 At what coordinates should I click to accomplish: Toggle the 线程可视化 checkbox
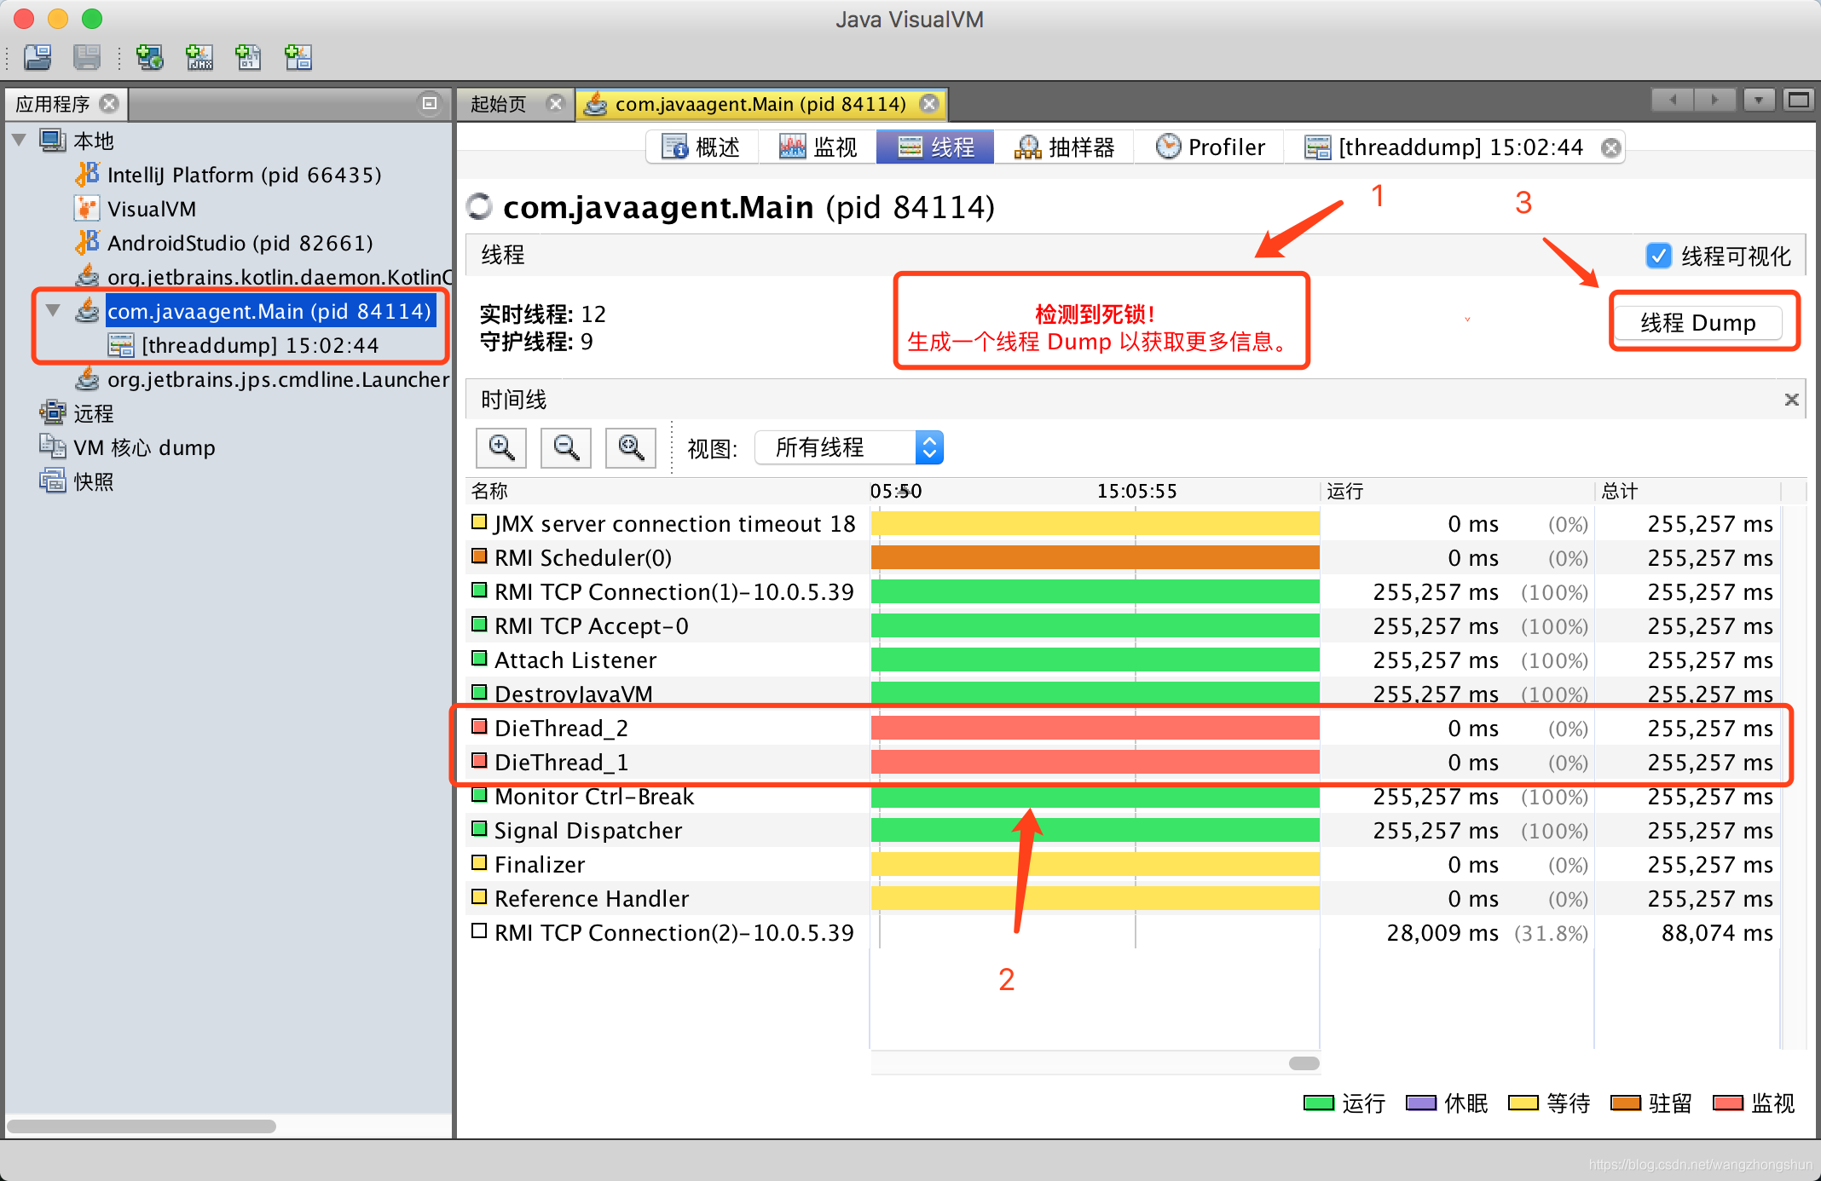coord(1659,256)
